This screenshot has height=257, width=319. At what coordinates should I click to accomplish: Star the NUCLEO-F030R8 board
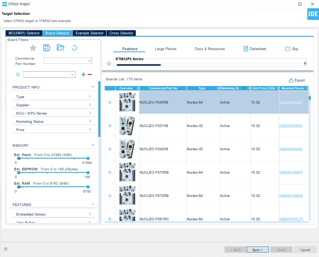click(110, 102)
